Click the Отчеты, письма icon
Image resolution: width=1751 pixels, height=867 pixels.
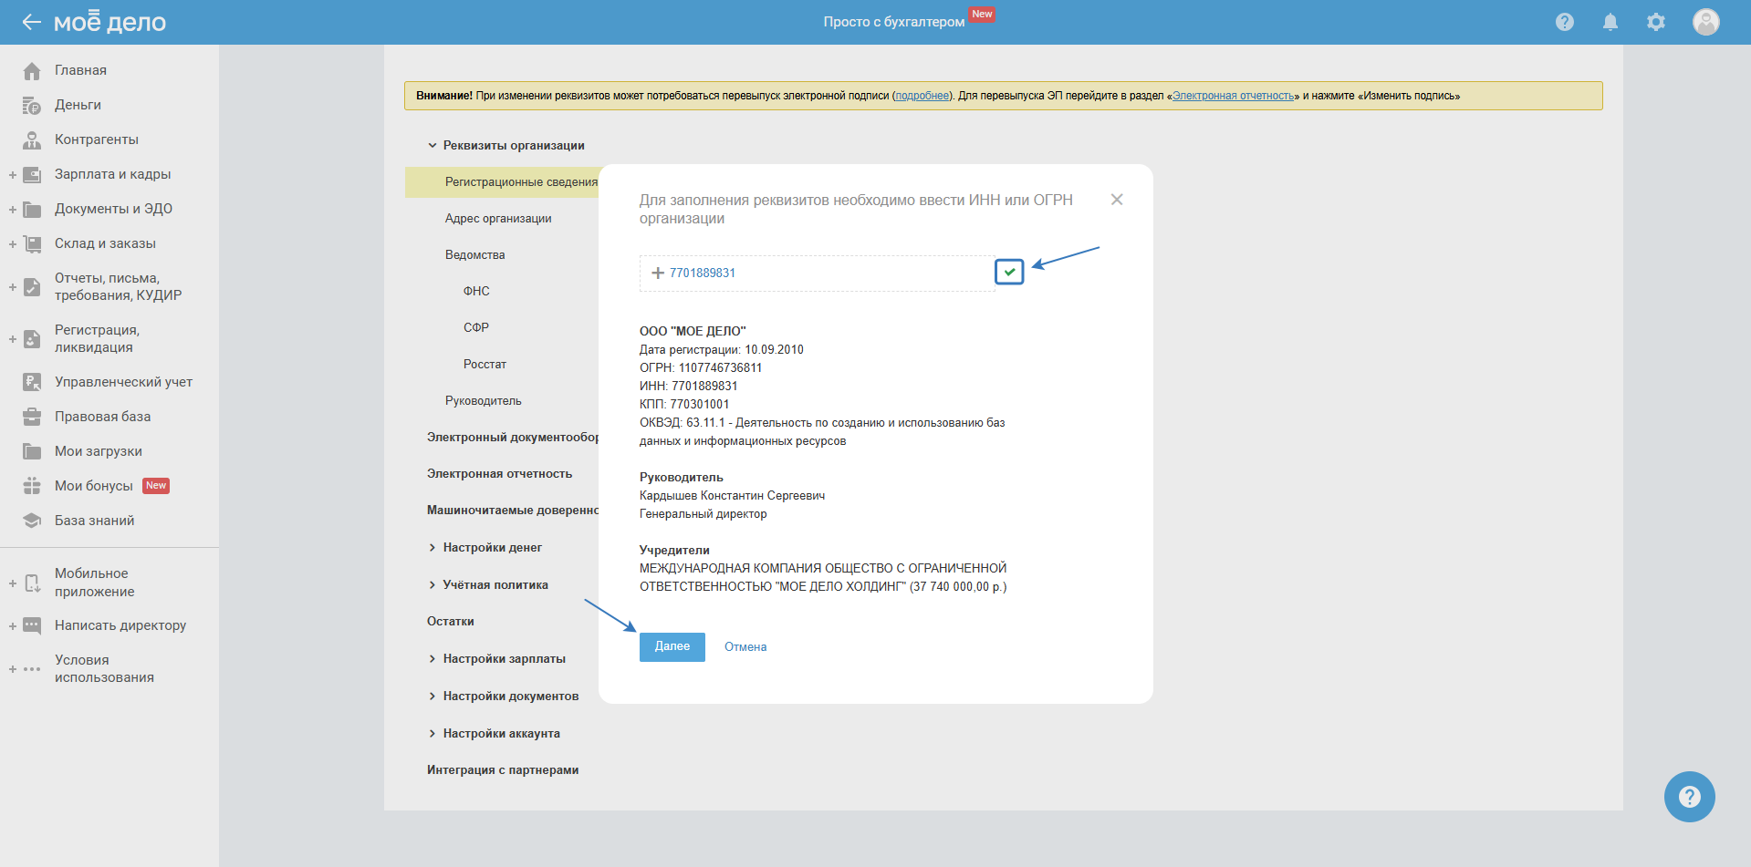pyautogui.click(x=32, y=287)
